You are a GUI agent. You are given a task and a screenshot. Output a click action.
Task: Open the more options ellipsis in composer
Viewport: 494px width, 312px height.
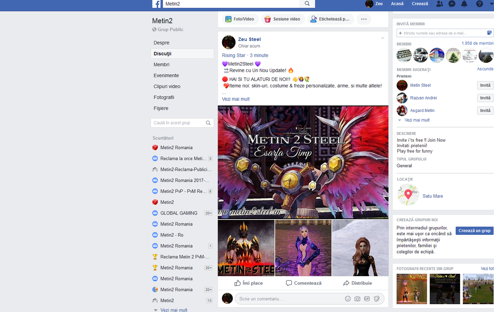click(364, 19)
